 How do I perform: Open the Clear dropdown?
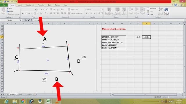151,14
